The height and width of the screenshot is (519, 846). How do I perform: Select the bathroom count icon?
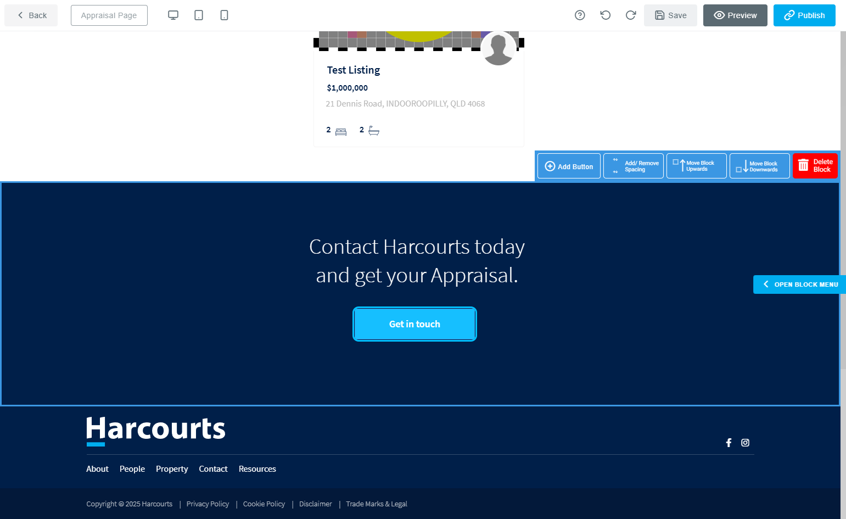pyautogui.click(x=374, y=131)
